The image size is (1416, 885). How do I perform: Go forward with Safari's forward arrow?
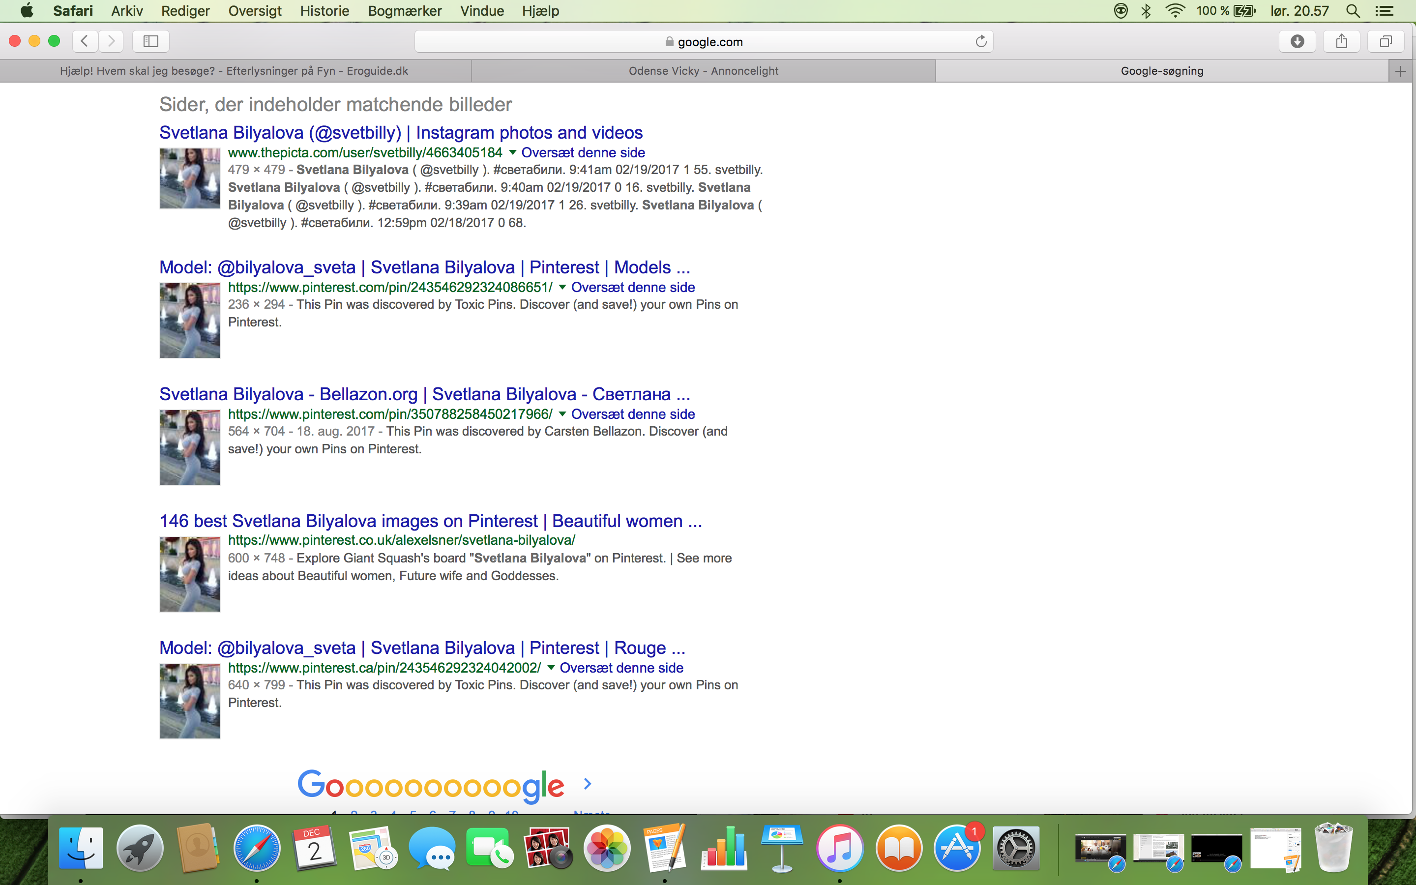point(111,41)
